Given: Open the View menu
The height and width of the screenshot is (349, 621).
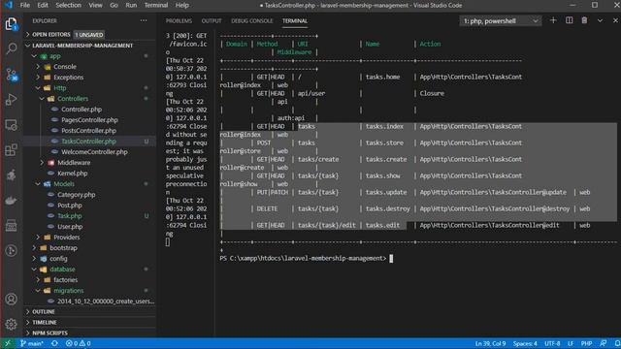Looking at the screenshot, I should click(x=95, y=5).
